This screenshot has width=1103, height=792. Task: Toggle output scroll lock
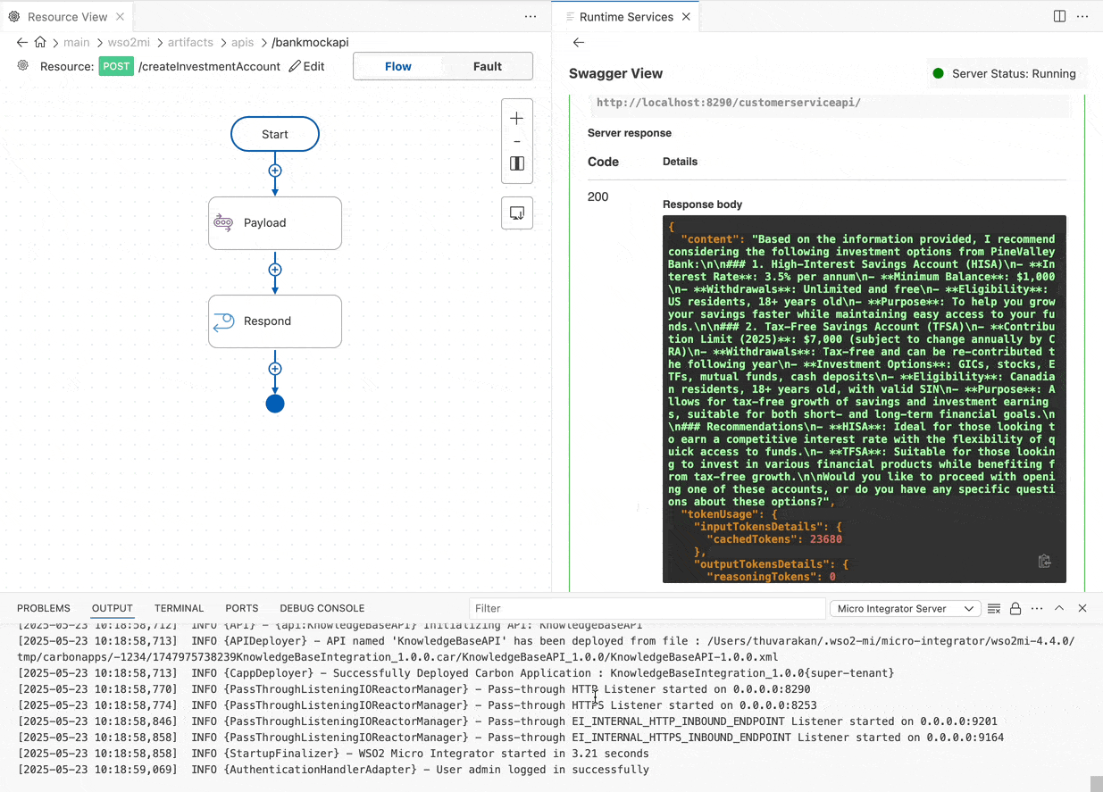[1015, 609]
